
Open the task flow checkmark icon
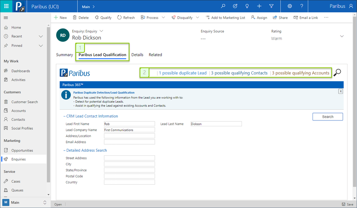235,6
